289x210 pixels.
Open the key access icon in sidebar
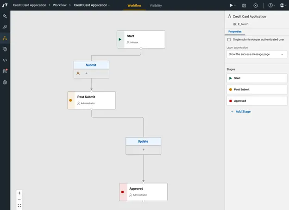[x=5, y=27]
